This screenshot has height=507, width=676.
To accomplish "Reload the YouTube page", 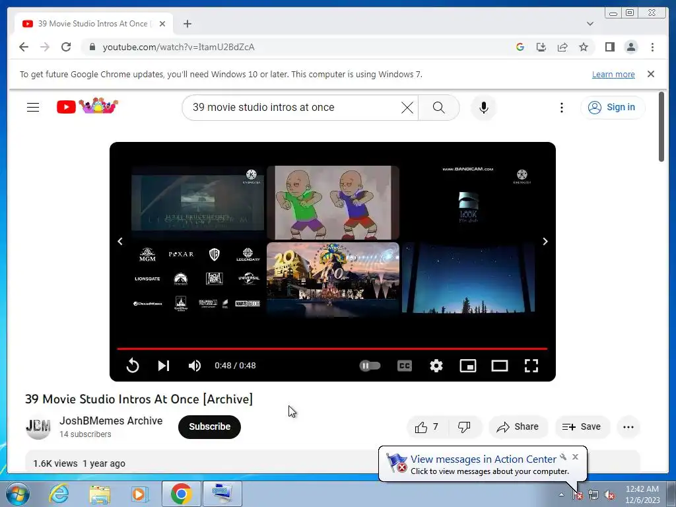I will click(x=66, y=47).
